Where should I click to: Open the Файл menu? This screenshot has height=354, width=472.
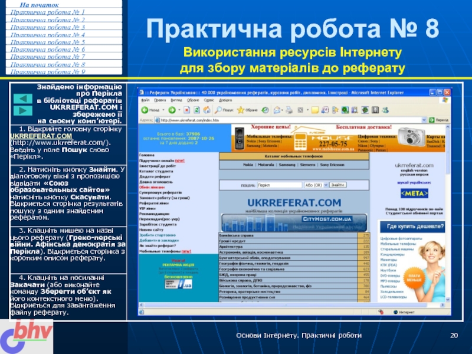pos(145,100)
